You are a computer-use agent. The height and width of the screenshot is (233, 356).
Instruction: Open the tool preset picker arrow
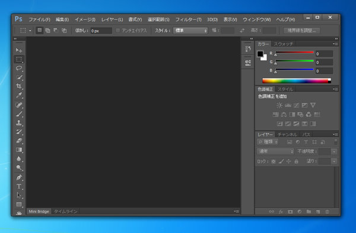tap(30, 31)
